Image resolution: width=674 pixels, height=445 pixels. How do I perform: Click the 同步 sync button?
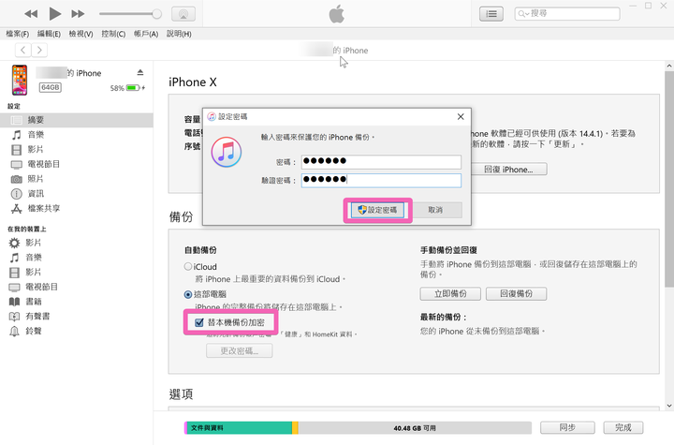(x=567, y=427)
